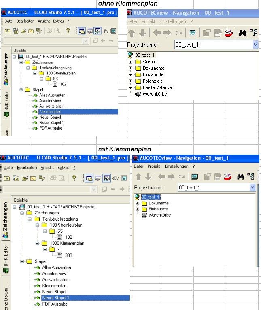Click the vertical scrollbar in the mit Klemmenplan AUCOTECview
The height and width of the screenshot is (310, 261).
(x=258, y=225)
